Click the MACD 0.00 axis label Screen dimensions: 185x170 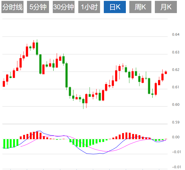click(175, 137)
